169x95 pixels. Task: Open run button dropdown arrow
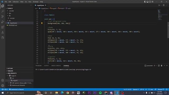161,5
